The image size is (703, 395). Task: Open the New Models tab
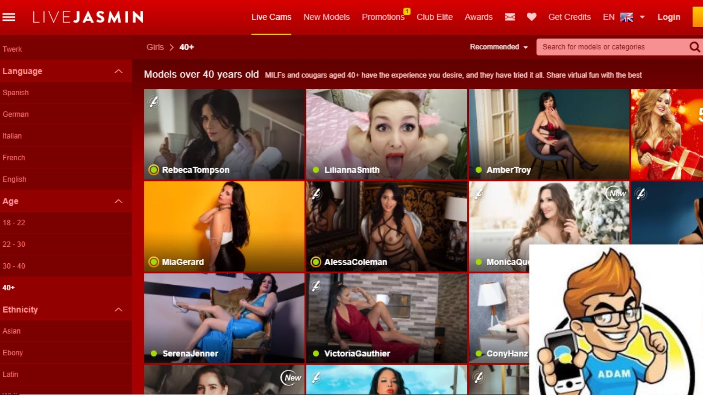point(326,17)
